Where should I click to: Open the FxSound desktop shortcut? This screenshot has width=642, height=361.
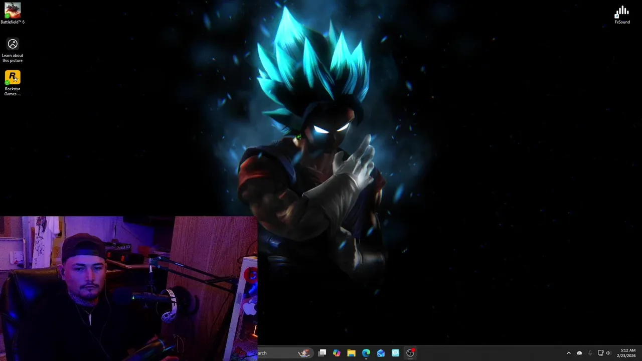click(x=622, y=15)
